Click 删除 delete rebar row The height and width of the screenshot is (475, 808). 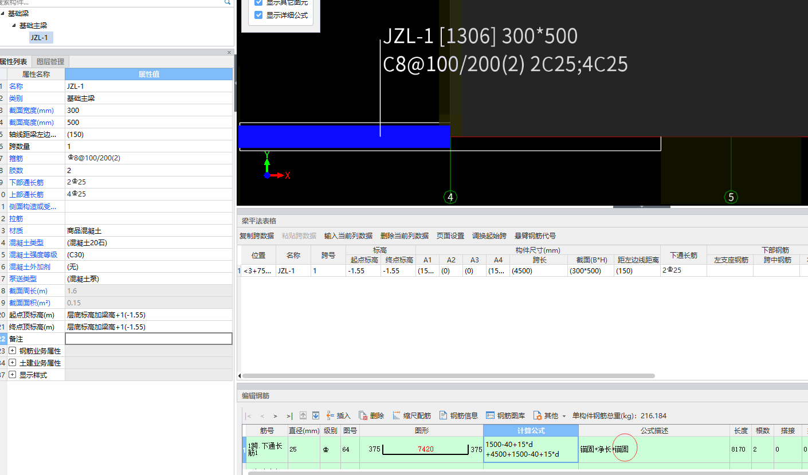(371, 416)
